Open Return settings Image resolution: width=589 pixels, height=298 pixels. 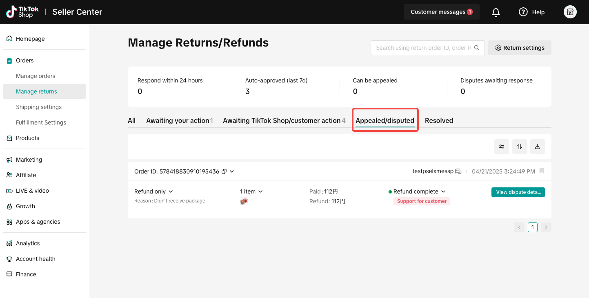(520, 48)
